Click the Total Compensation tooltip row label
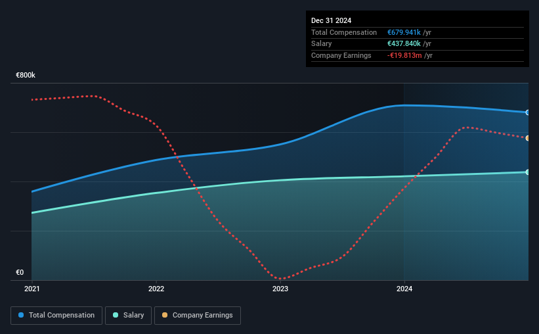539x334 pixels. click(x=344, y=32)
